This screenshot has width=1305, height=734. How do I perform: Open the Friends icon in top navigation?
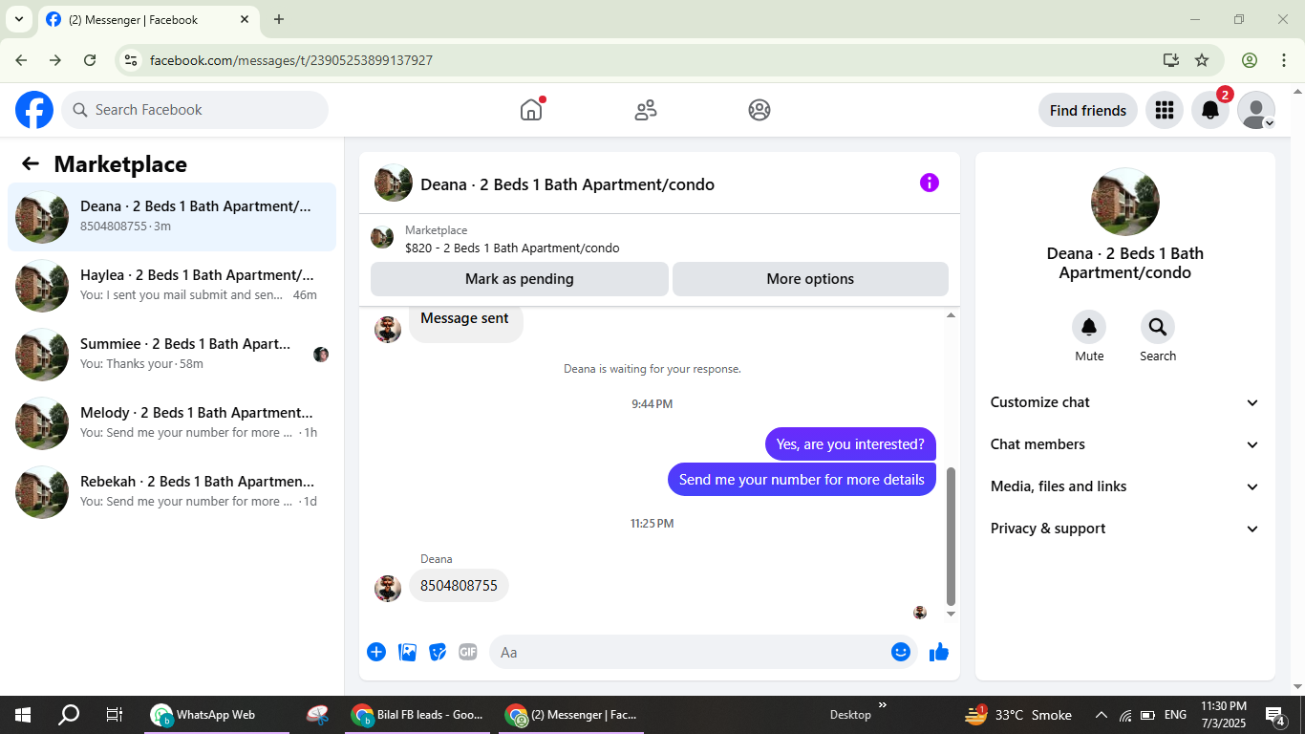[646, 110]
